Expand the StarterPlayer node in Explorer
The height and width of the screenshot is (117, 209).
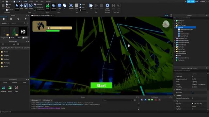coord(174,51)
